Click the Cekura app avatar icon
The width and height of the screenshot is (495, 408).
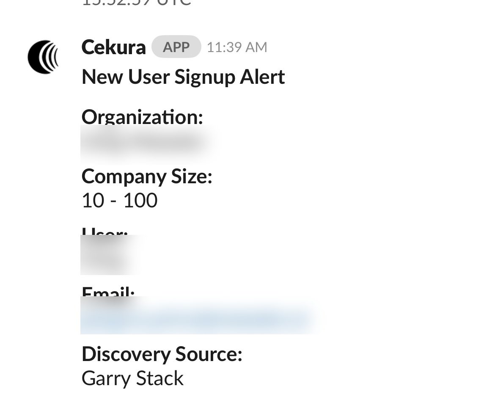point(43,57)
